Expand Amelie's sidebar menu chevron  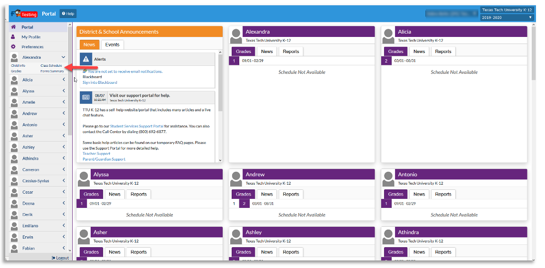[64, 102]
